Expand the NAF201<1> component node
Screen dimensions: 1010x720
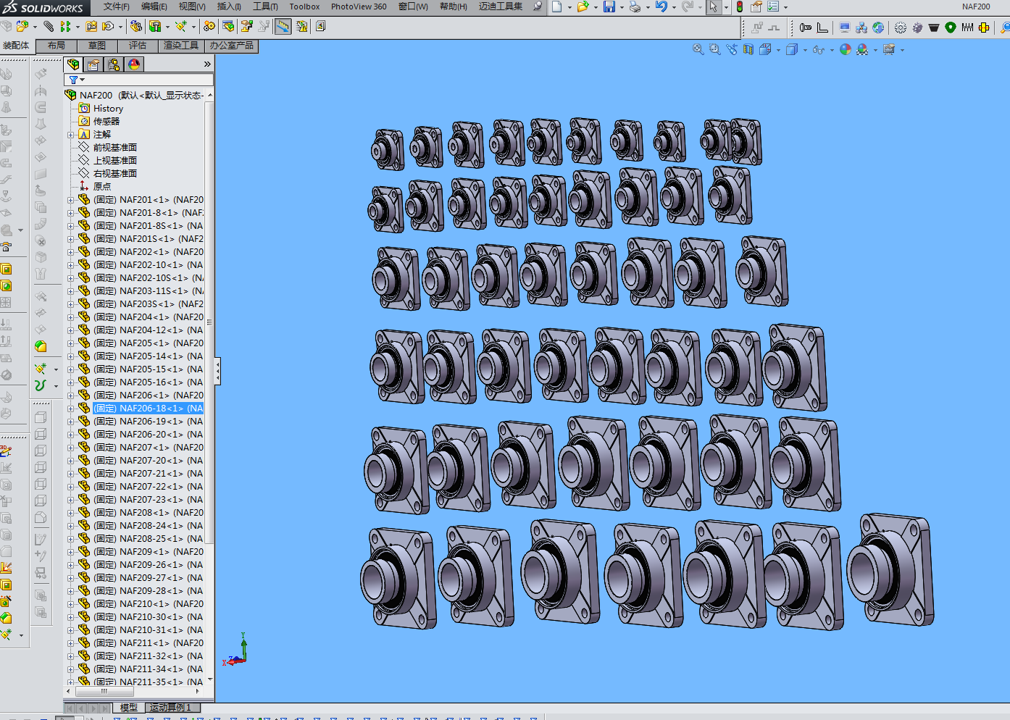tap(70, 200)
